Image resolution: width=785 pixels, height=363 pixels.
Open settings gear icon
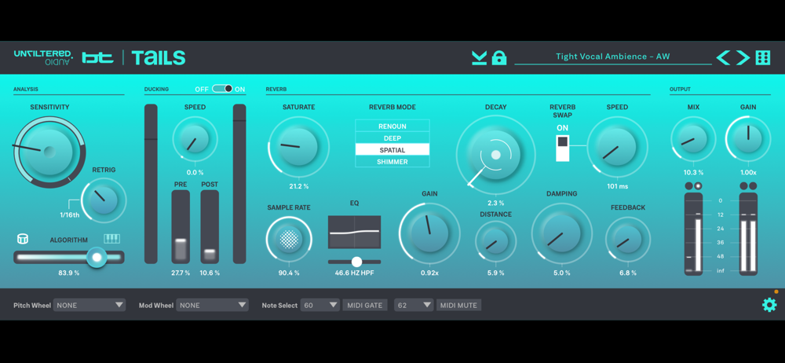(x=769, y=304)
